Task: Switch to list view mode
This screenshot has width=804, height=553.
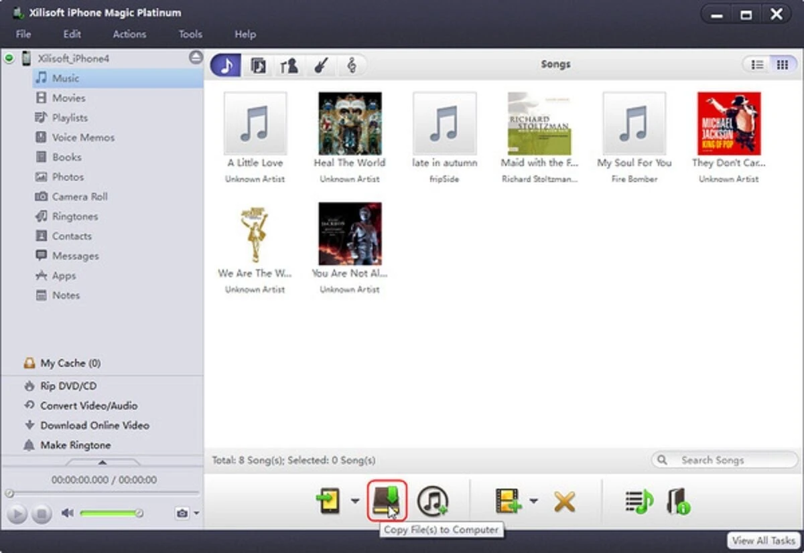Action: click(x=758, y=65)
